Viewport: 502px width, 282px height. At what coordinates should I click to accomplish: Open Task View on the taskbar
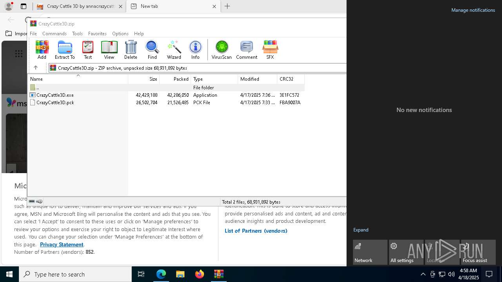(141, 274)
